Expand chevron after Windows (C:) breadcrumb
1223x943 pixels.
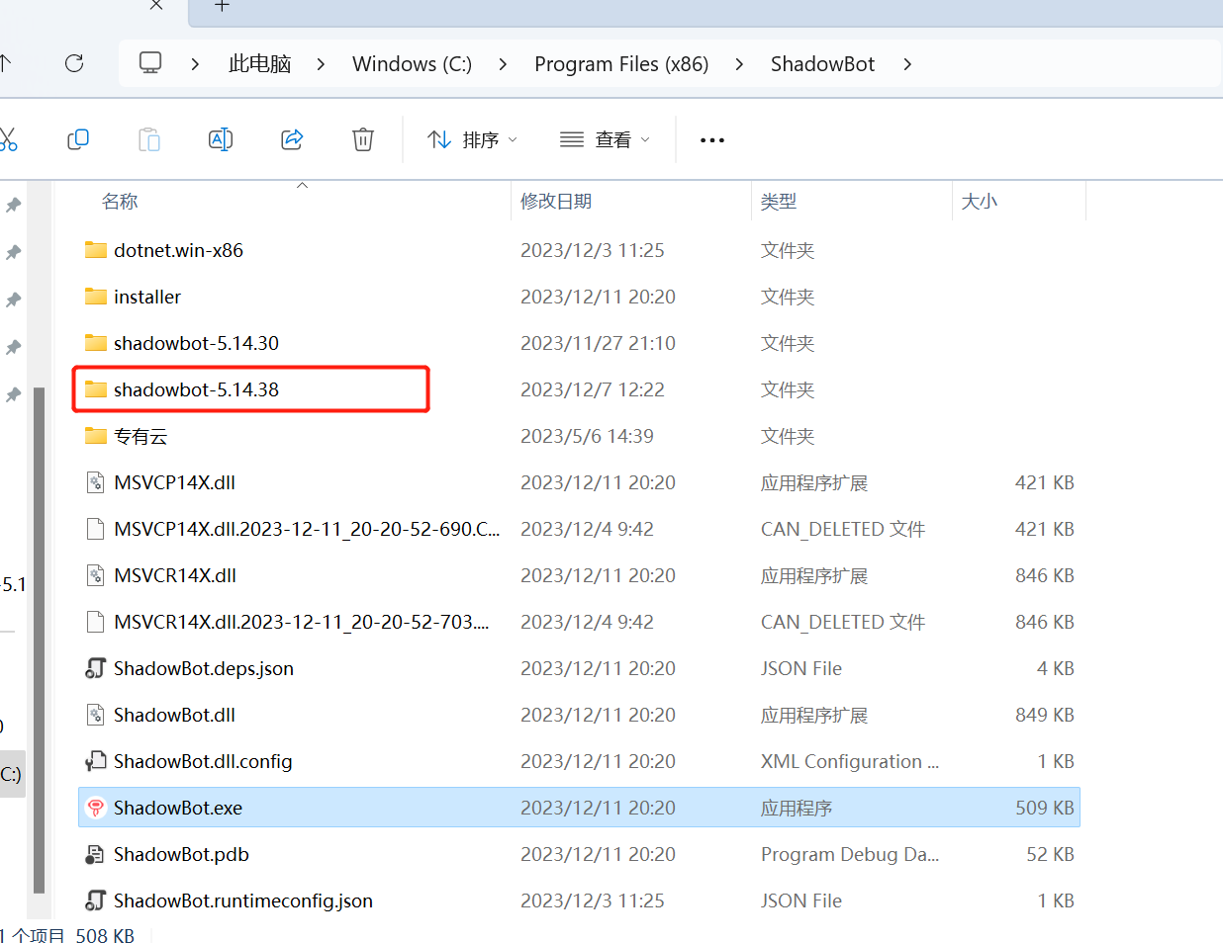coord(503,64)
